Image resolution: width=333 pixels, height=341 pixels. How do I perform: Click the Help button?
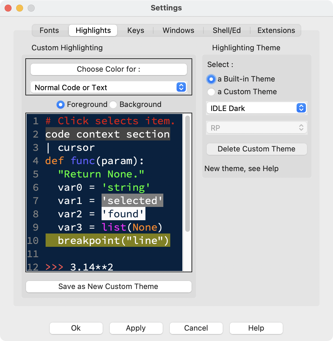(256, 328)
